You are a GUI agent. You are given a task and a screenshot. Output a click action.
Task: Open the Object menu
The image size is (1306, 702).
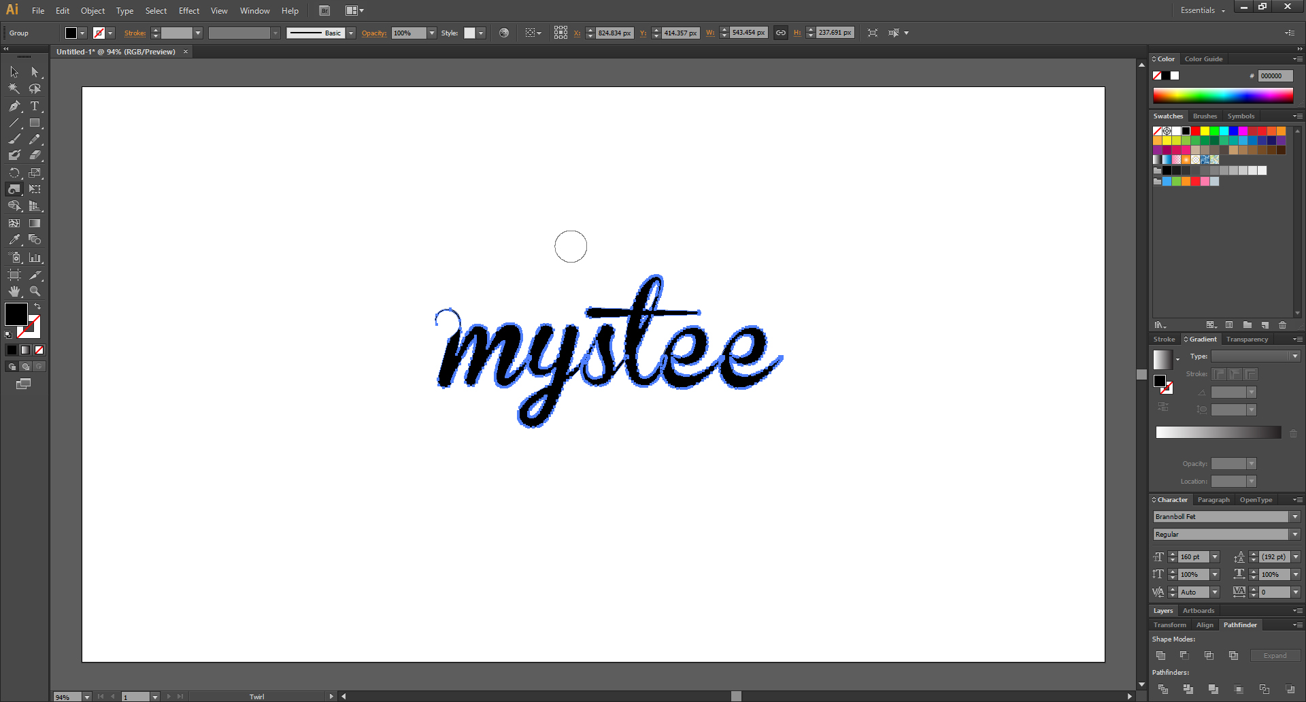pyautogui.click(x=93, y=11)
